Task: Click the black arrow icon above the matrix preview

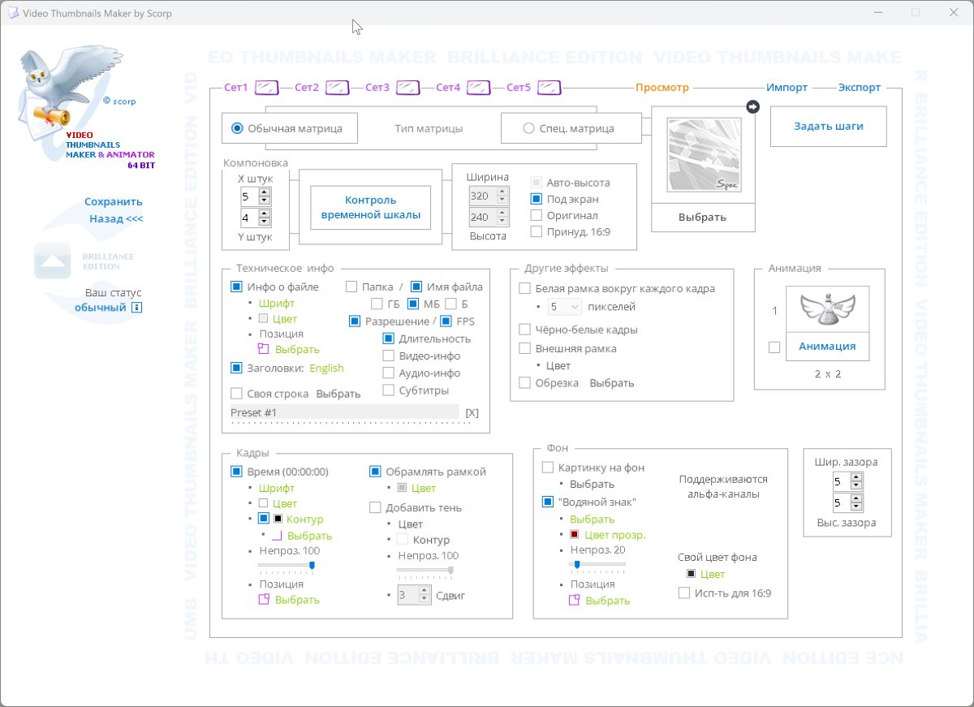Action: (x=752, y=106)
